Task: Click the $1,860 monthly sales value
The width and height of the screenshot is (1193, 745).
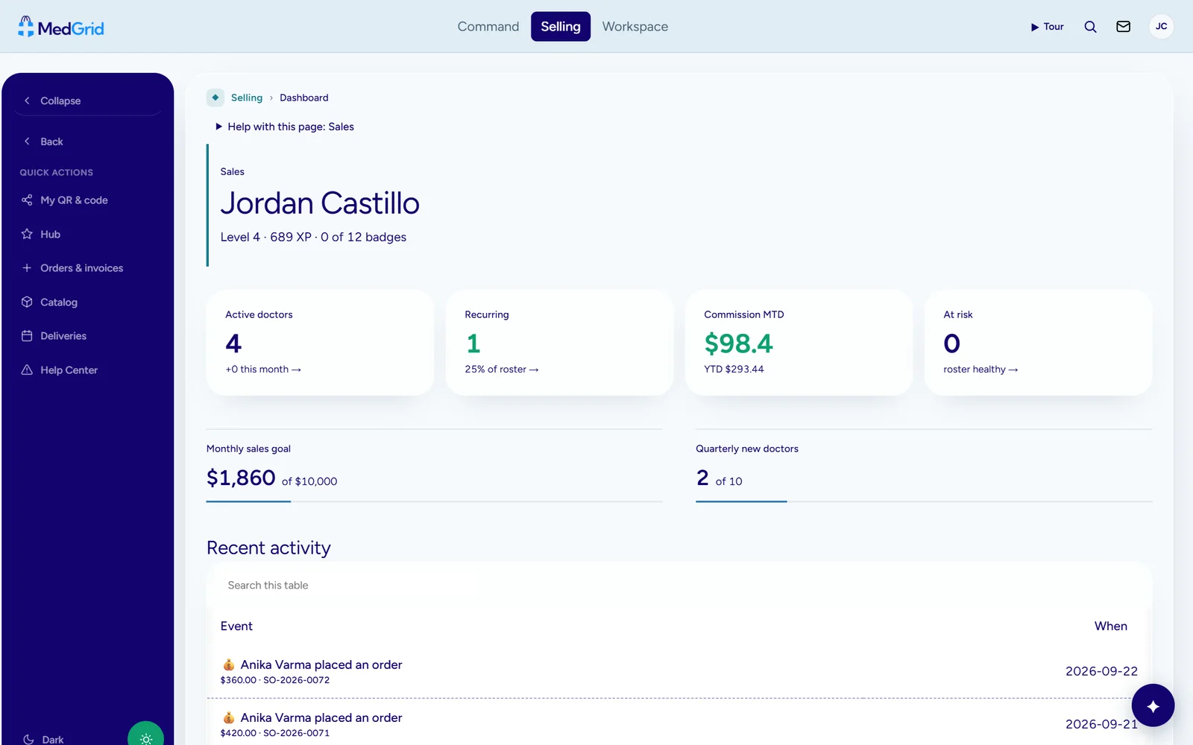Action: click(241, 478)
